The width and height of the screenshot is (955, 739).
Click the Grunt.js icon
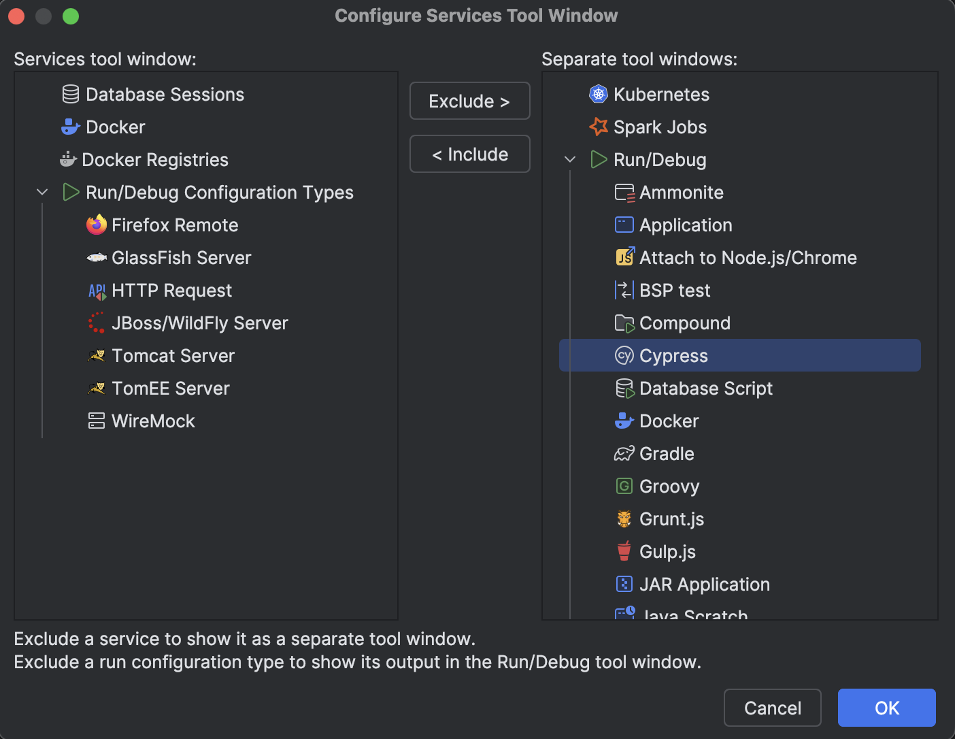[624, 519]
